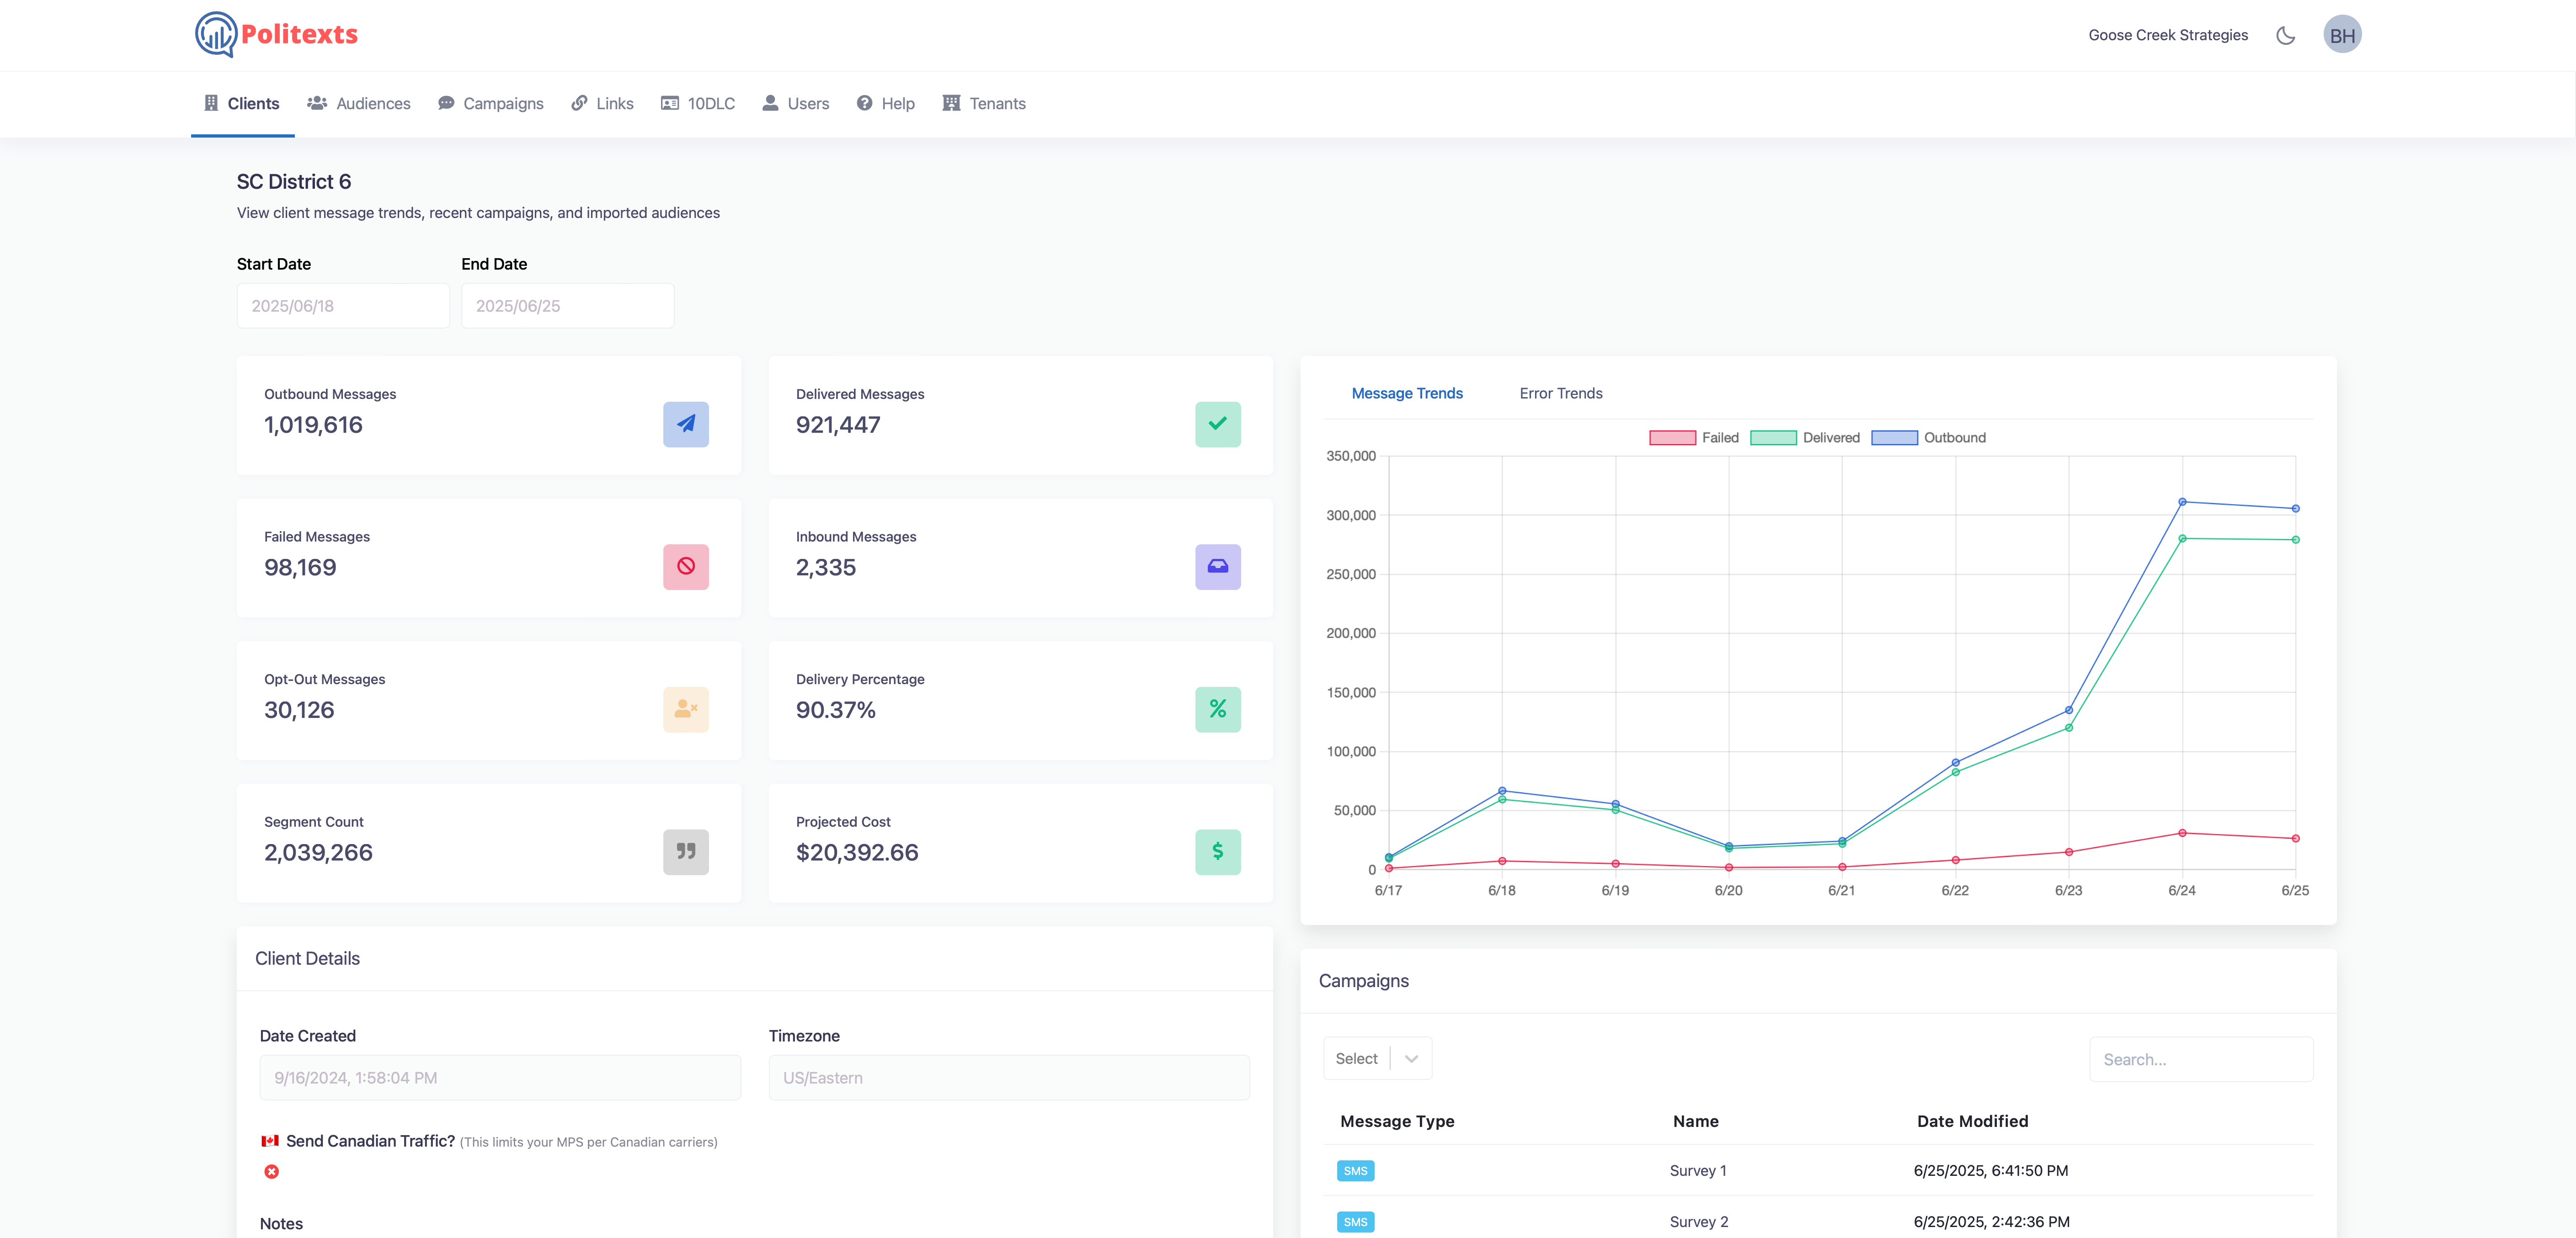
Task: Toggle the Delivered legend swatch
Action: pyautogui.click(x=1773, y=438)
